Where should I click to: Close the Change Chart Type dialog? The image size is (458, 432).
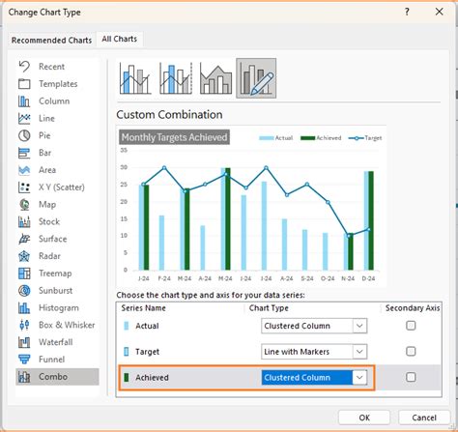click(439, 12)
